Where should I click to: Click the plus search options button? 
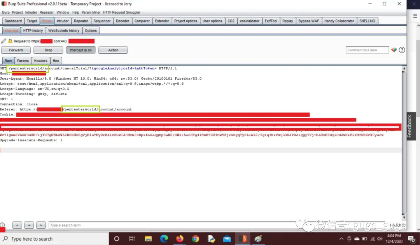pyautogui.click(x=29, y=225)
